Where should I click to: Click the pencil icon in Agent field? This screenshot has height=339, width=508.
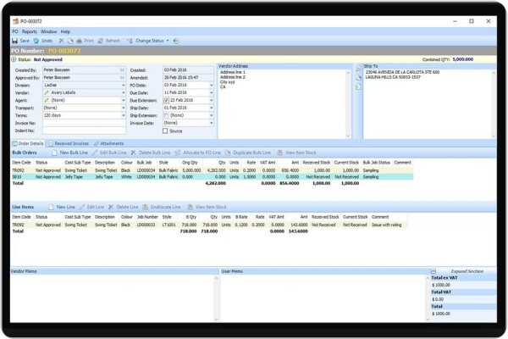click(x=47, y=100)
